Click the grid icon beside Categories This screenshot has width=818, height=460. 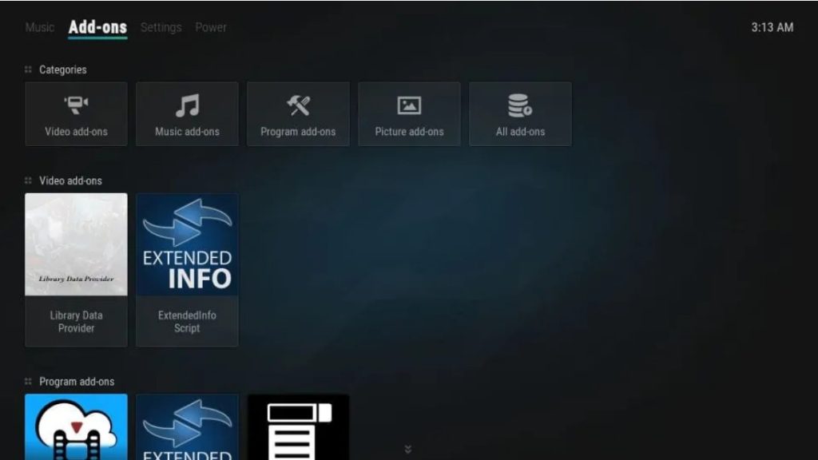pyautogui.click(x=28, y=69)
